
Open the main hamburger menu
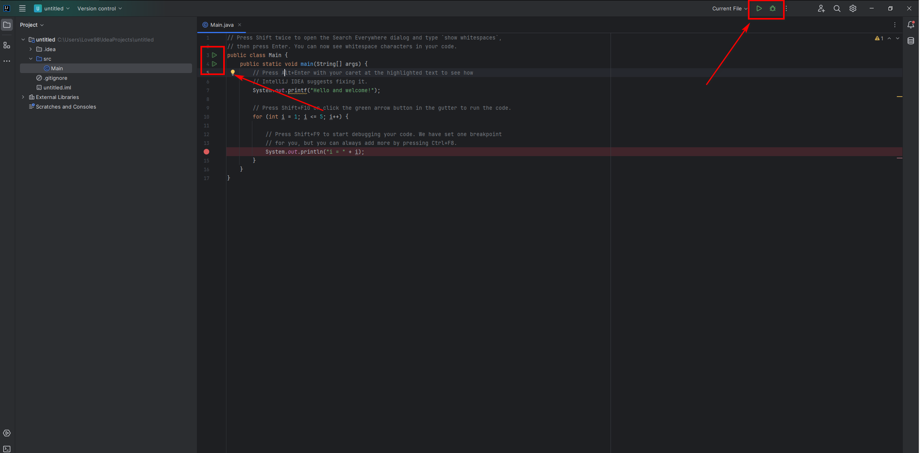pos(22,8)
